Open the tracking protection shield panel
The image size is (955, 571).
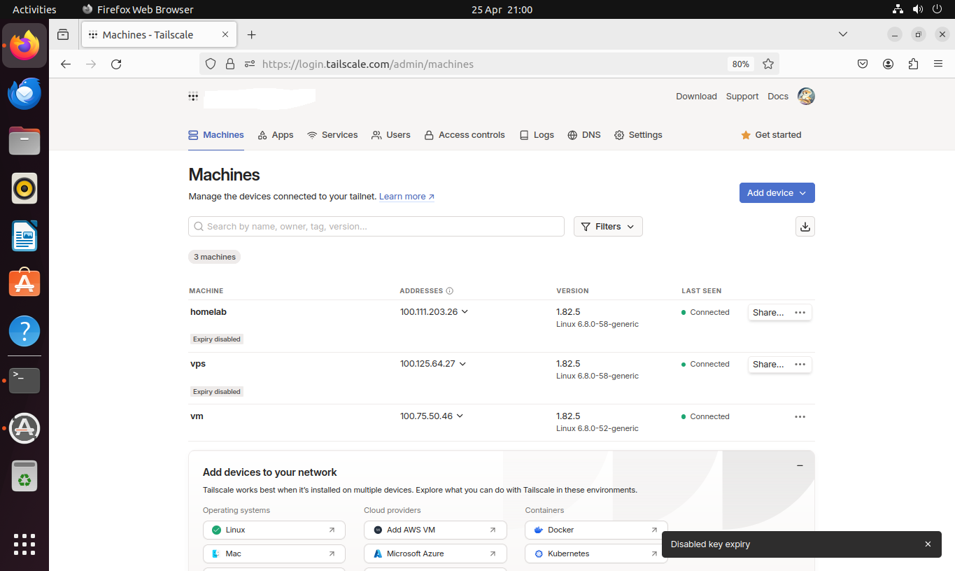point(211,64)
